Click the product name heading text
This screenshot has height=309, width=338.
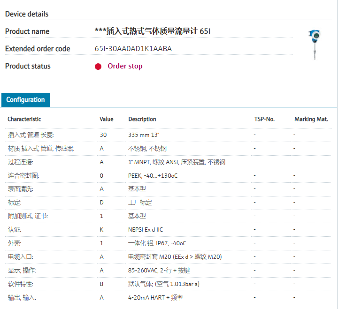pos(153,31)
